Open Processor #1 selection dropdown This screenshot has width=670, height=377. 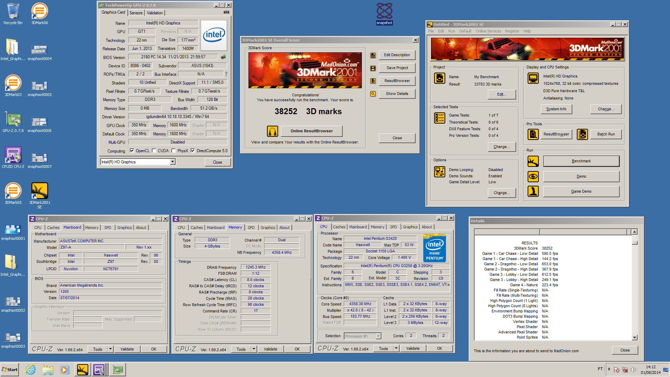tap(379, 336)
